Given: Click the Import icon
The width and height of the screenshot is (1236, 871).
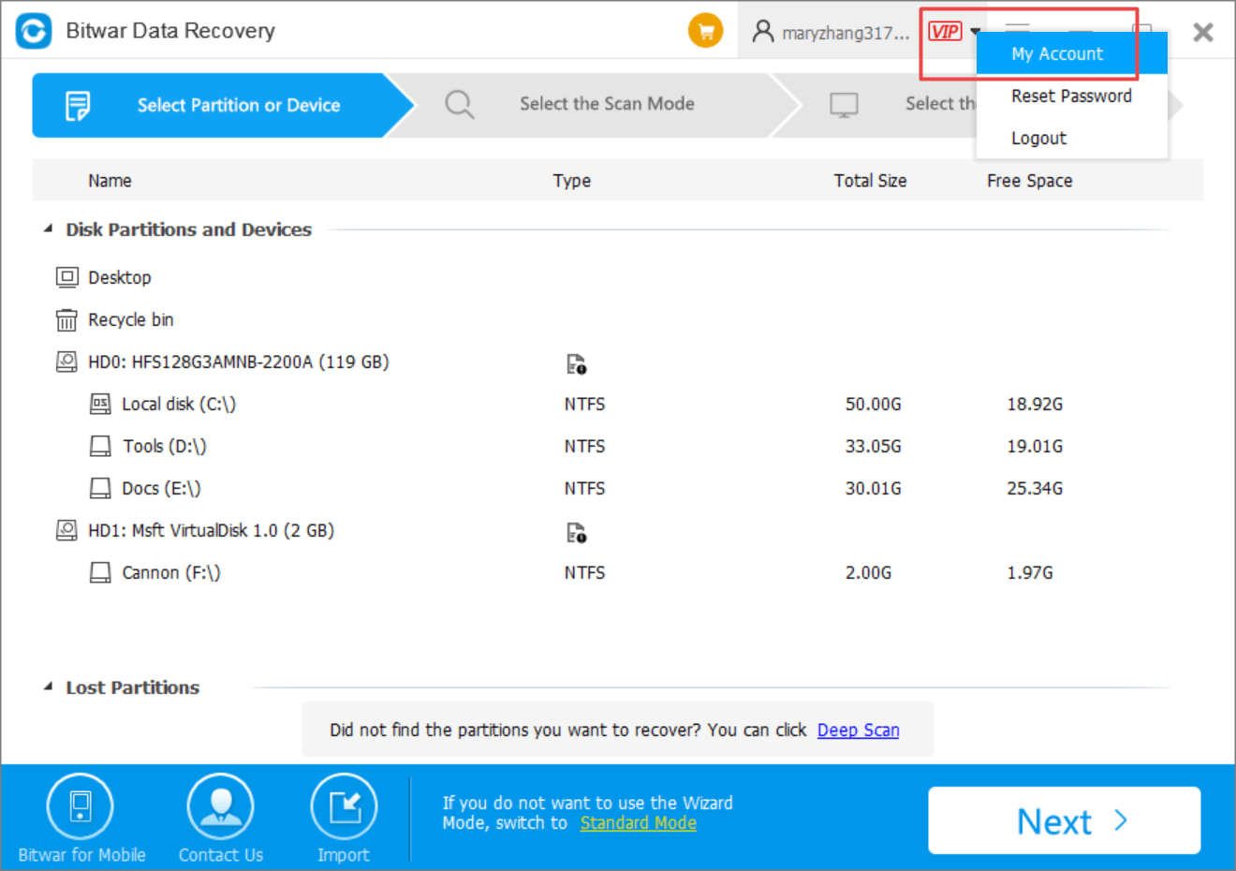Looking at the screenshot, I should 344,807.
